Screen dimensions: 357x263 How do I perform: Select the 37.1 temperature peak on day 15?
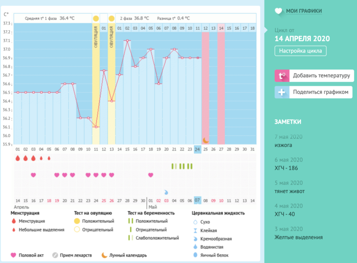click(127, 40)
